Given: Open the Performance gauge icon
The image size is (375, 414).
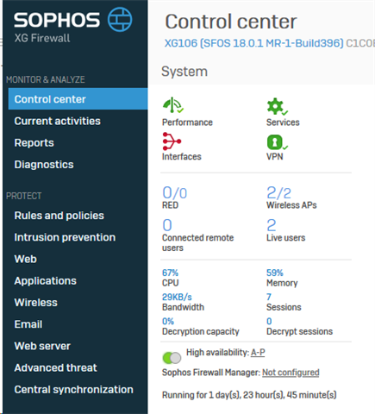Looking at the screenshot, I should (173, 105).
